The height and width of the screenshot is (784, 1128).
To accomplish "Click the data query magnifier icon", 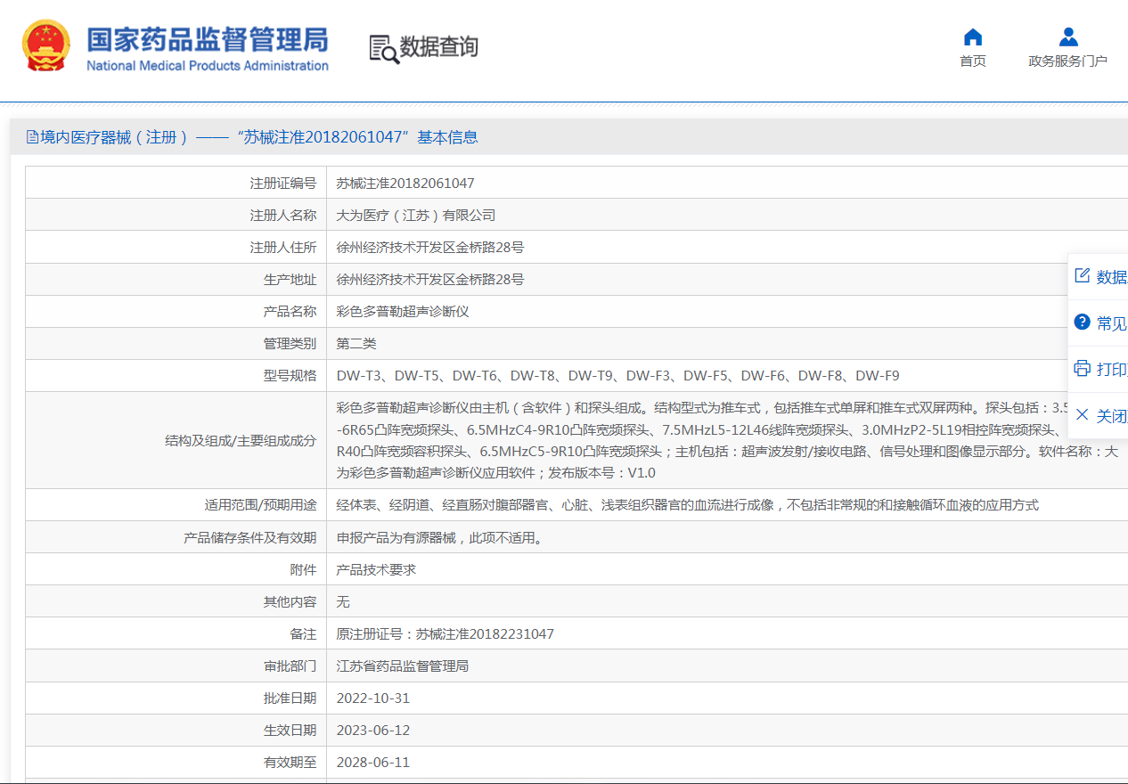I will 384,49.
